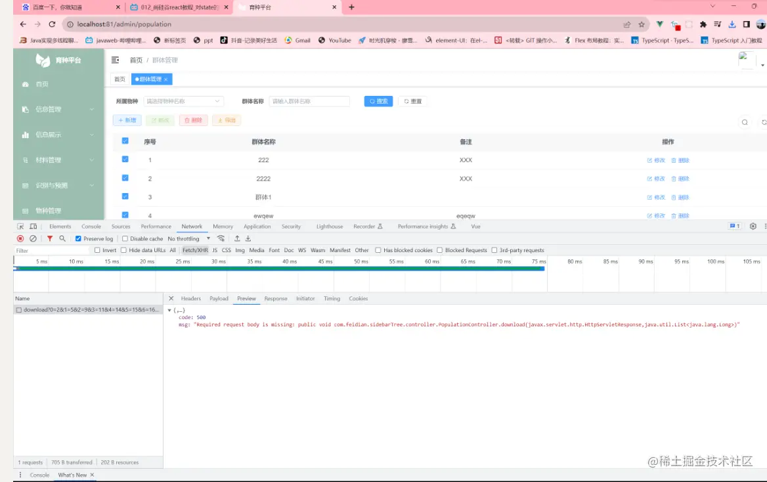Open the DevTools network search magnifier

(62, 238)
